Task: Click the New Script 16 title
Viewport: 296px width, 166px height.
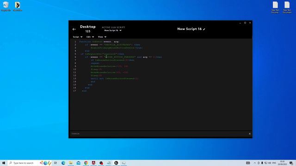Action: click(189, 29)
